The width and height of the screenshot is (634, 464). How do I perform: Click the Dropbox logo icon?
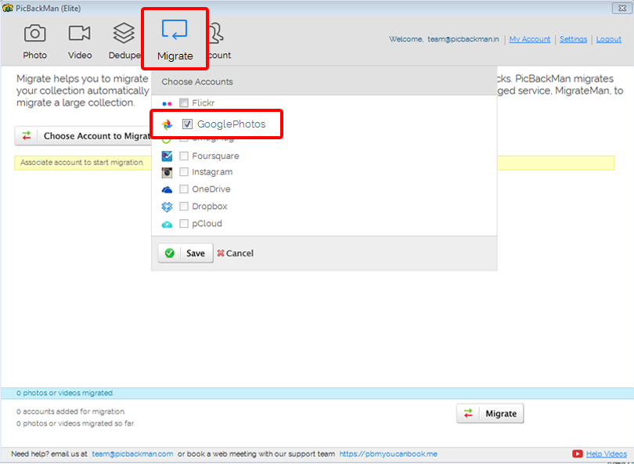[167, 207]
